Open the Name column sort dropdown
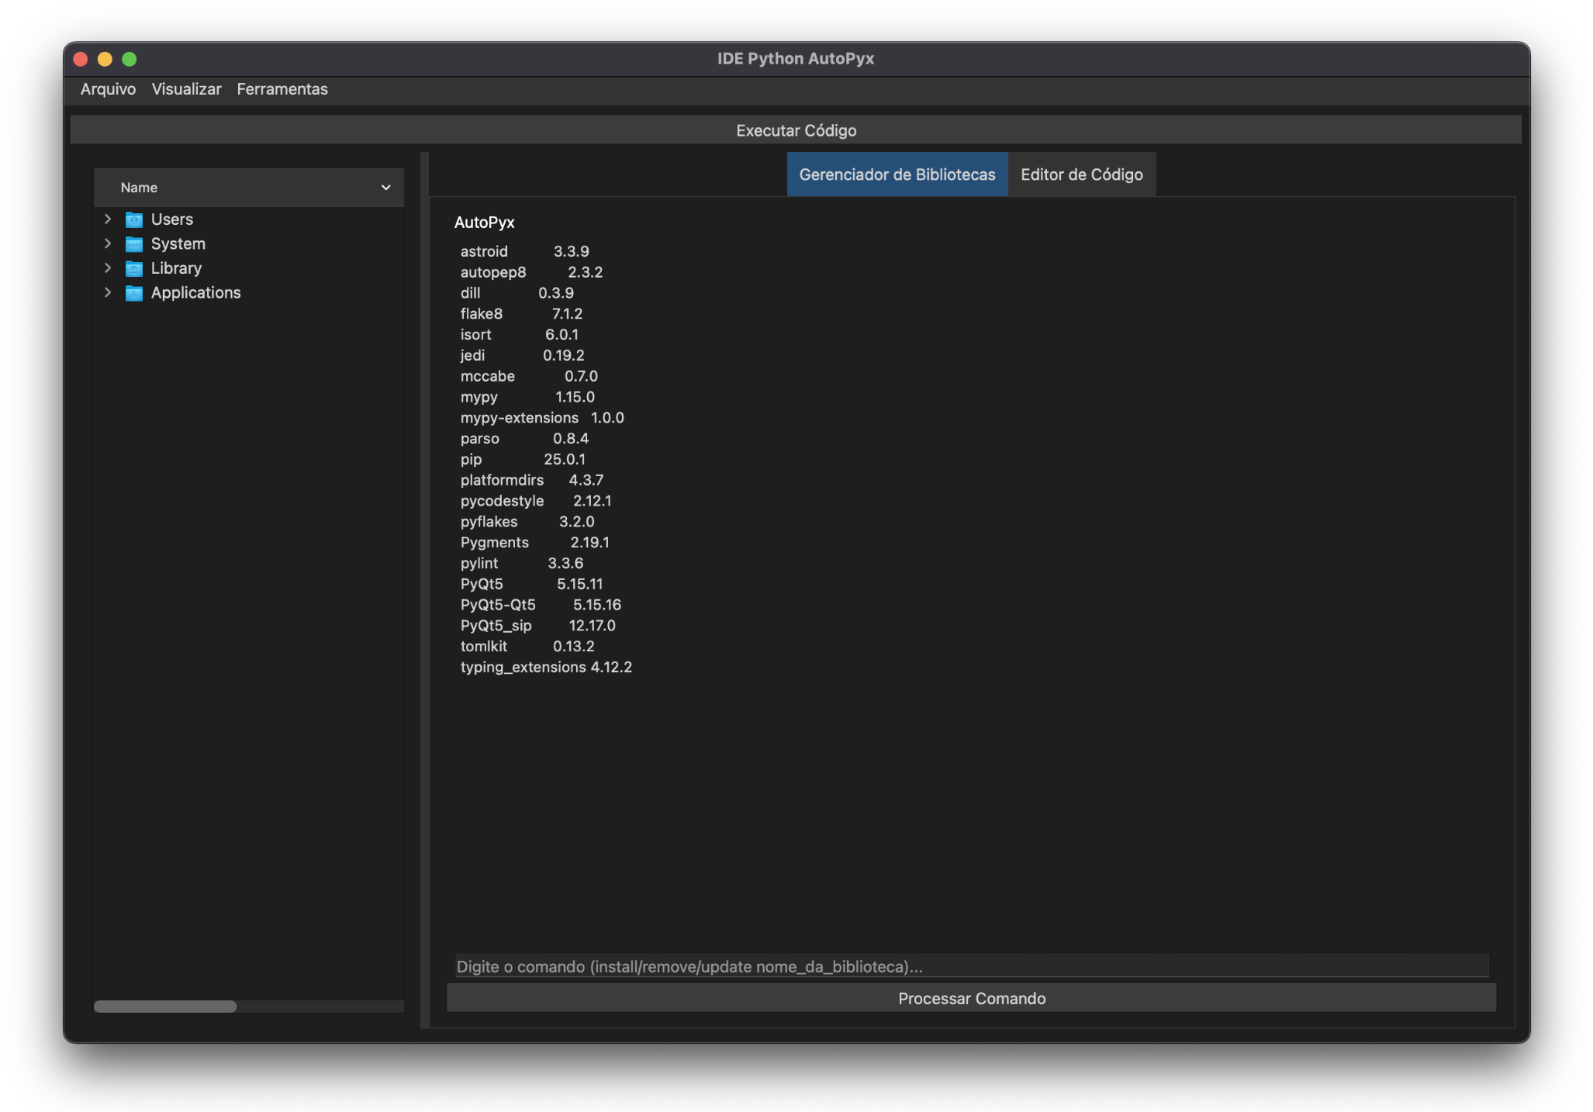 click(x=385, y=188)
